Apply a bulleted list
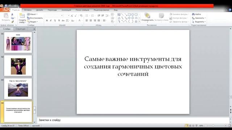This screenshot has width=232, height=130. tap(87, 16)
